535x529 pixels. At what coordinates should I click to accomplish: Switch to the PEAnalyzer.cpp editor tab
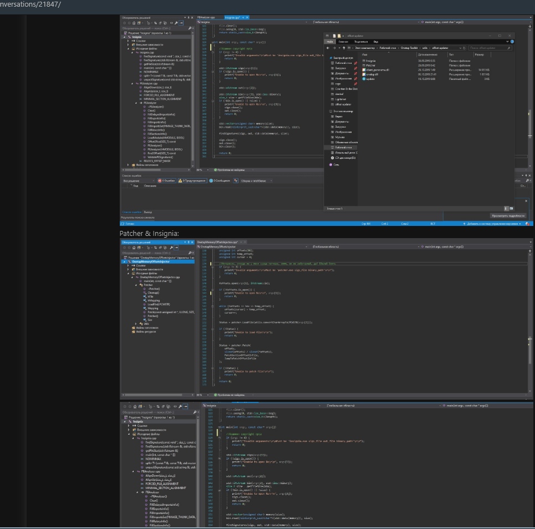pyautogui.click(x=206, y=17)
